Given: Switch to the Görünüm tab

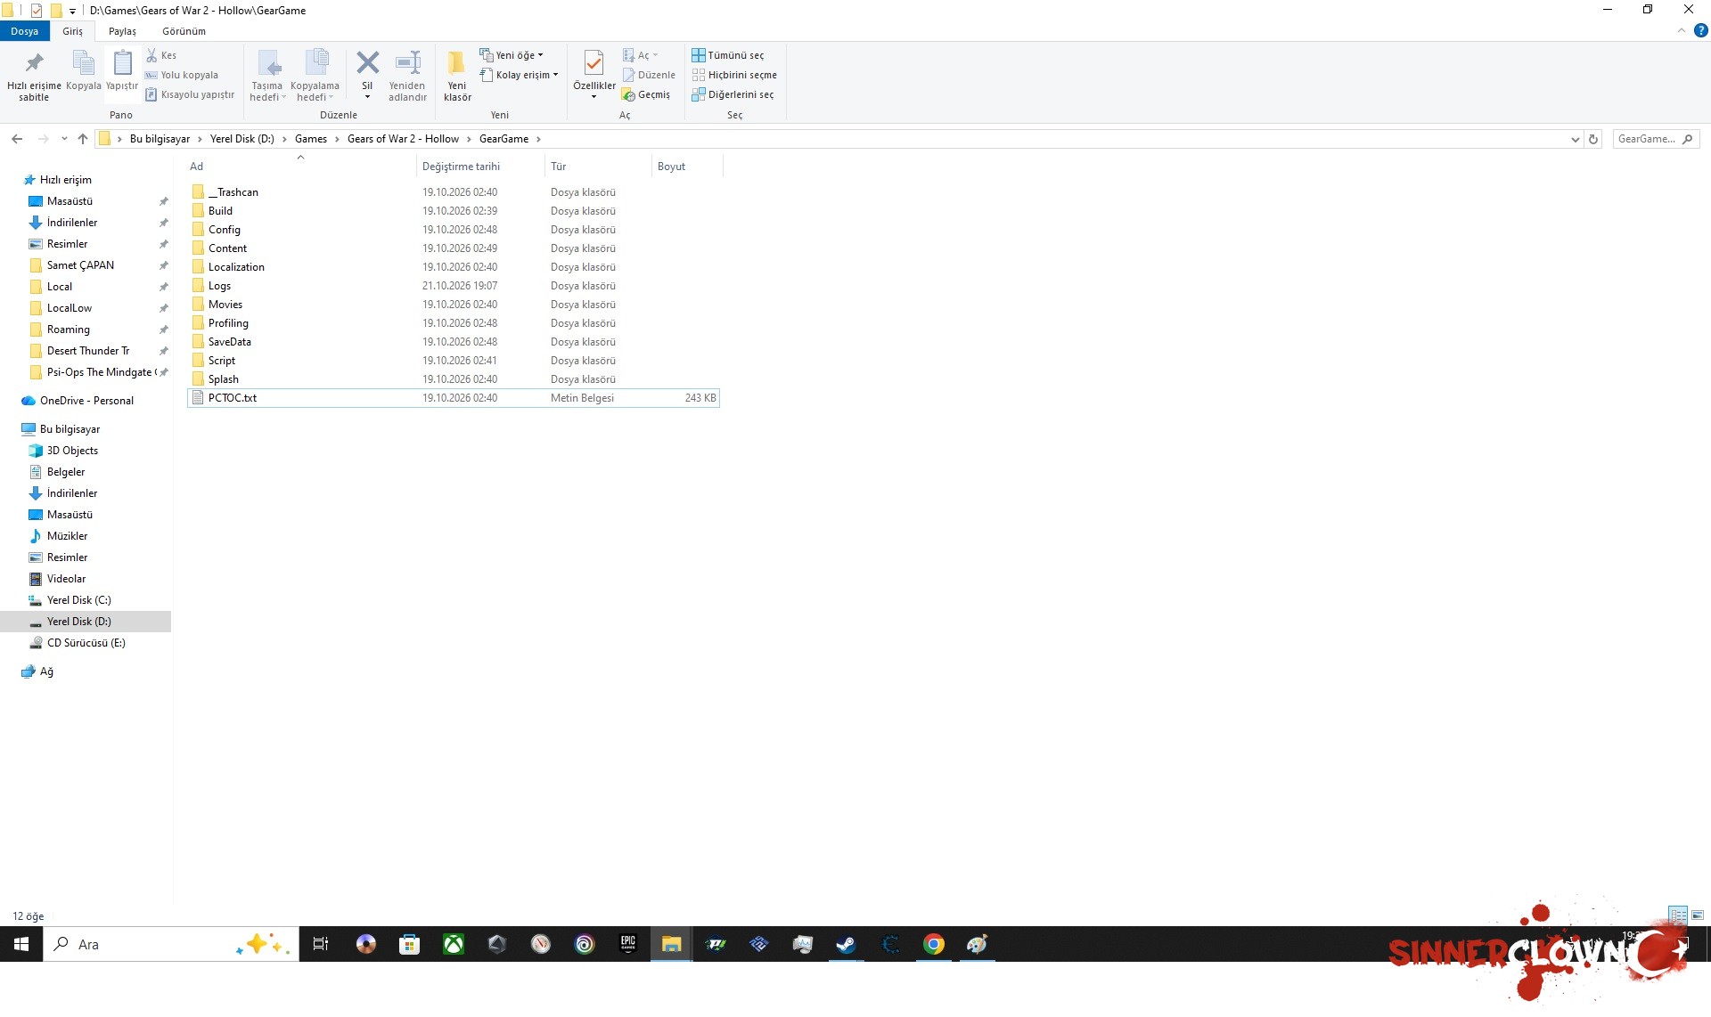Looking at the screenshot, I should 184,31.
